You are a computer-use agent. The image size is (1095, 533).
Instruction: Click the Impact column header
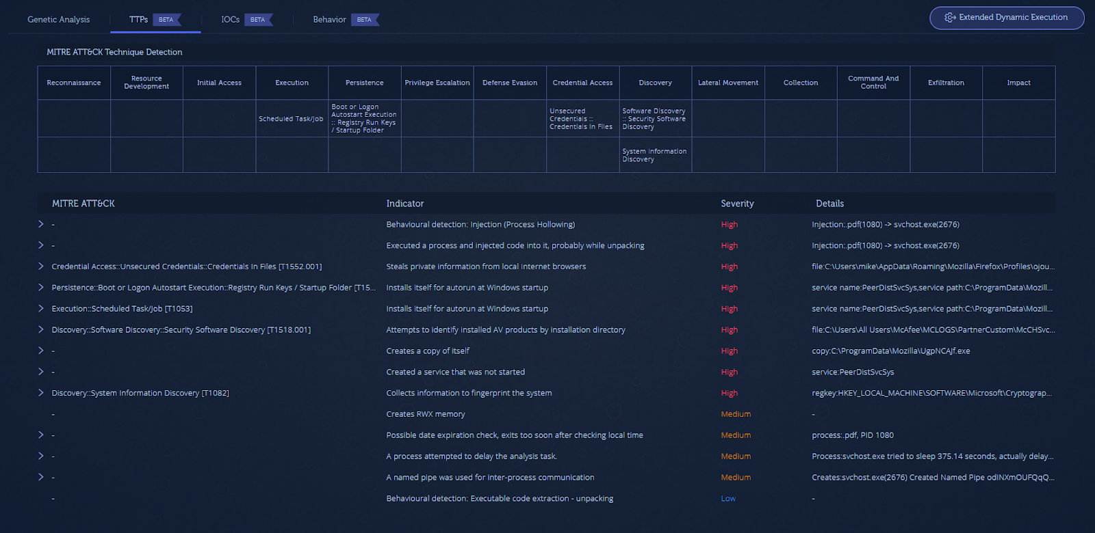(x=1018, y=83)
